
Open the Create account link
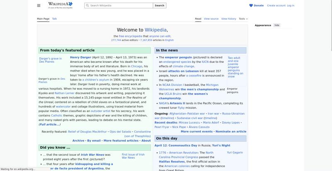tap(276, 5)
